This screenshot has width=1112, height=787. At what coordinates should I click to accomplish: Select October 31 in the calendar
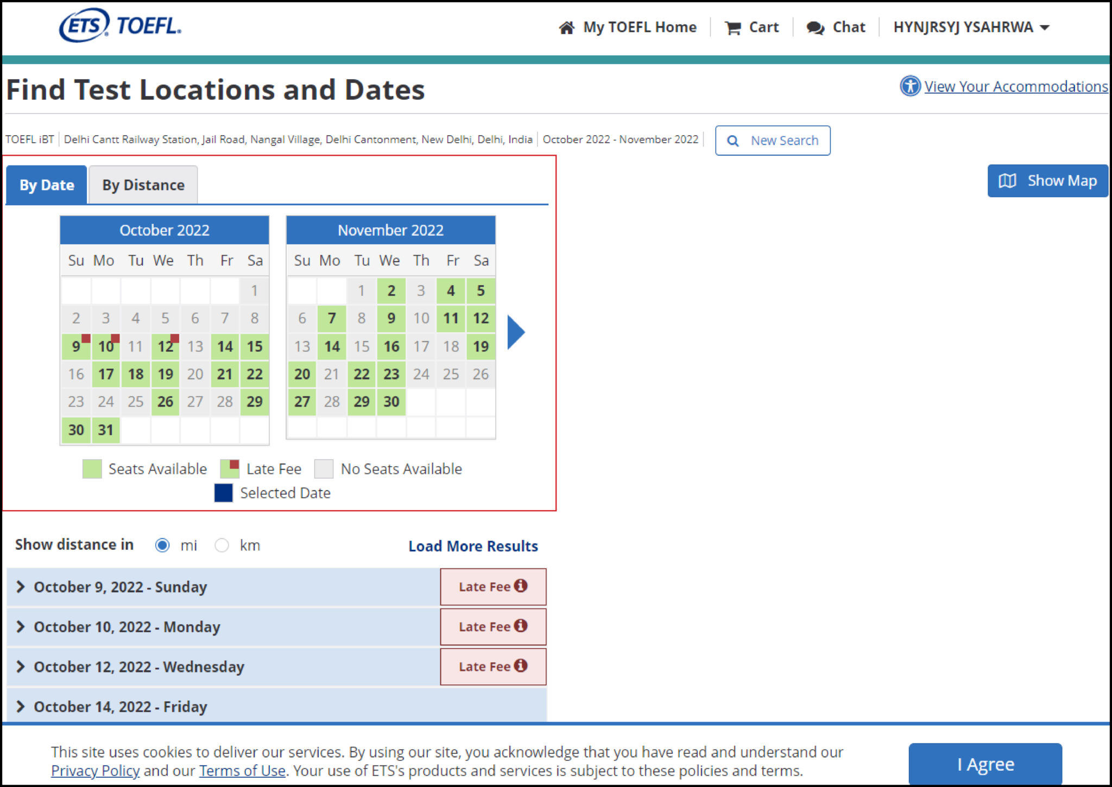point(106,430)
